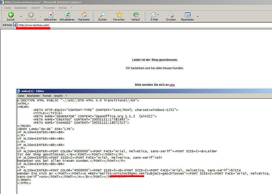Click the E-Mail envelope icon
Viewport: 272px width, 194px height.
154,15
